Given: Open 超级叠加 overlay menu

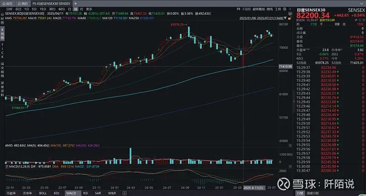Looking at the screenshot, I should 258,9.
